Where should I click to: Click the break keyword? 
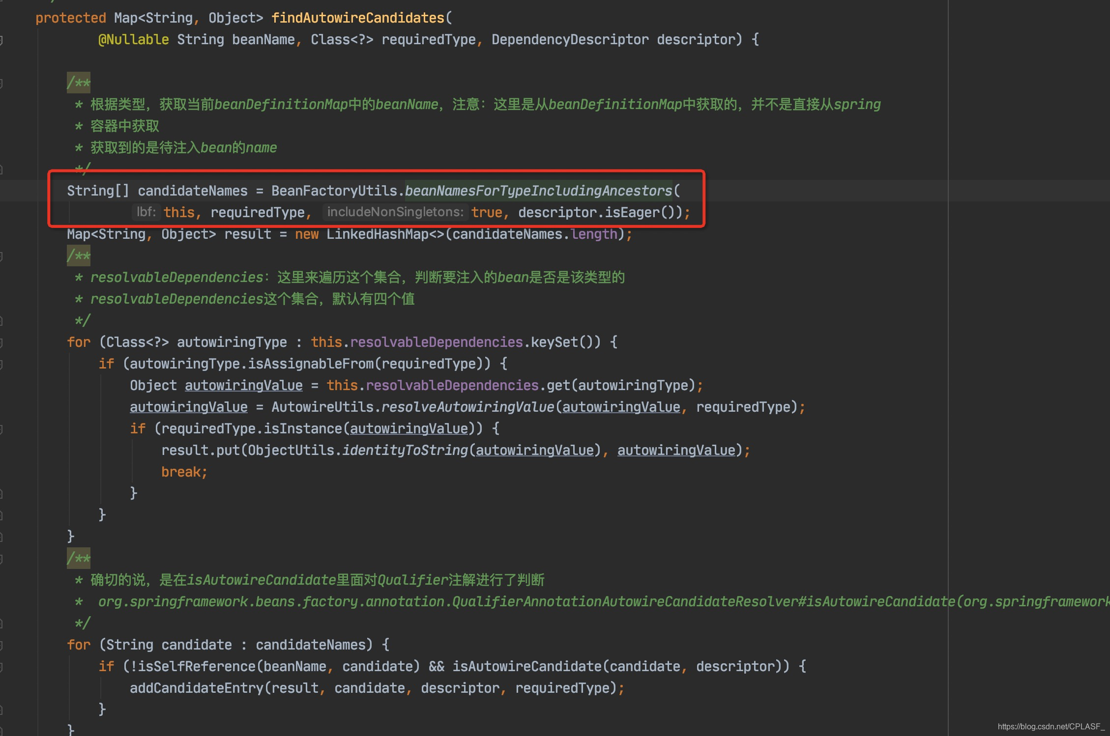pos(180,472)
